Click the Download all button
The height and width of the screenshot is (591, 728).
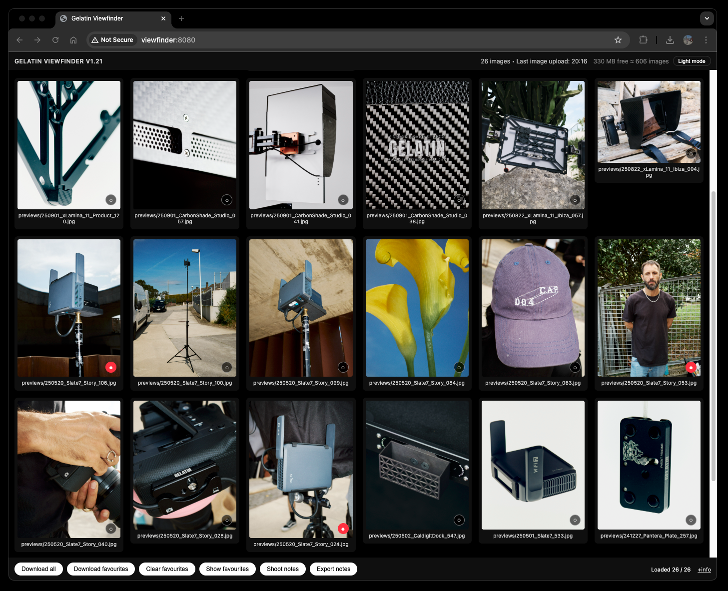point(38,569)
